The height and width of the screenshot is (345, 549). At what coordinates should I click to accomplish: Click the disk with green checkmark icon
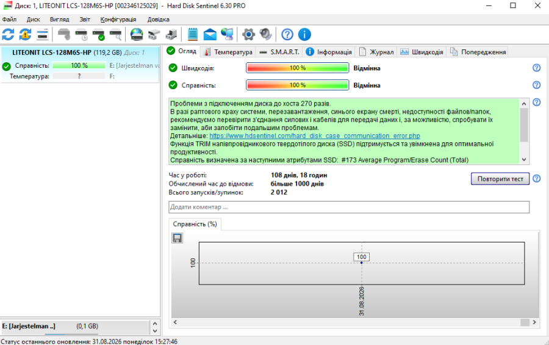point(98,34)
